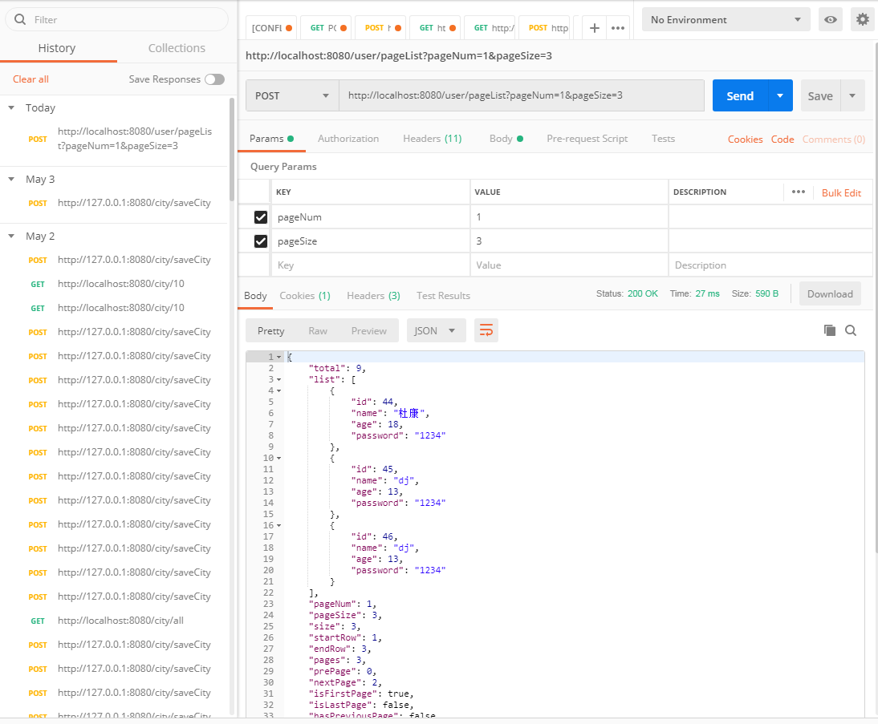Clear all request history
878x724 pixels.
pyautogui.click(x=30, y=79)
